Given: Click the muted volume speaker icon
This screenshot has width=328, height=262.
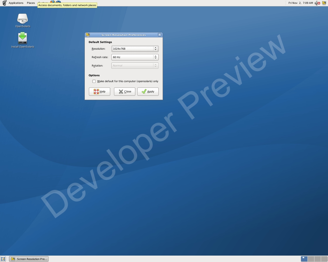Looking at the screenshot, I should point(317,3).
